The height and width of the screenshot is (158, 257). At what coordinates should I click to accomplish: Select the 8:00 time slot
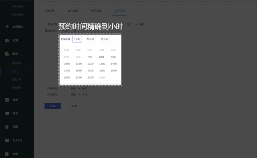(x=101, y=57)
